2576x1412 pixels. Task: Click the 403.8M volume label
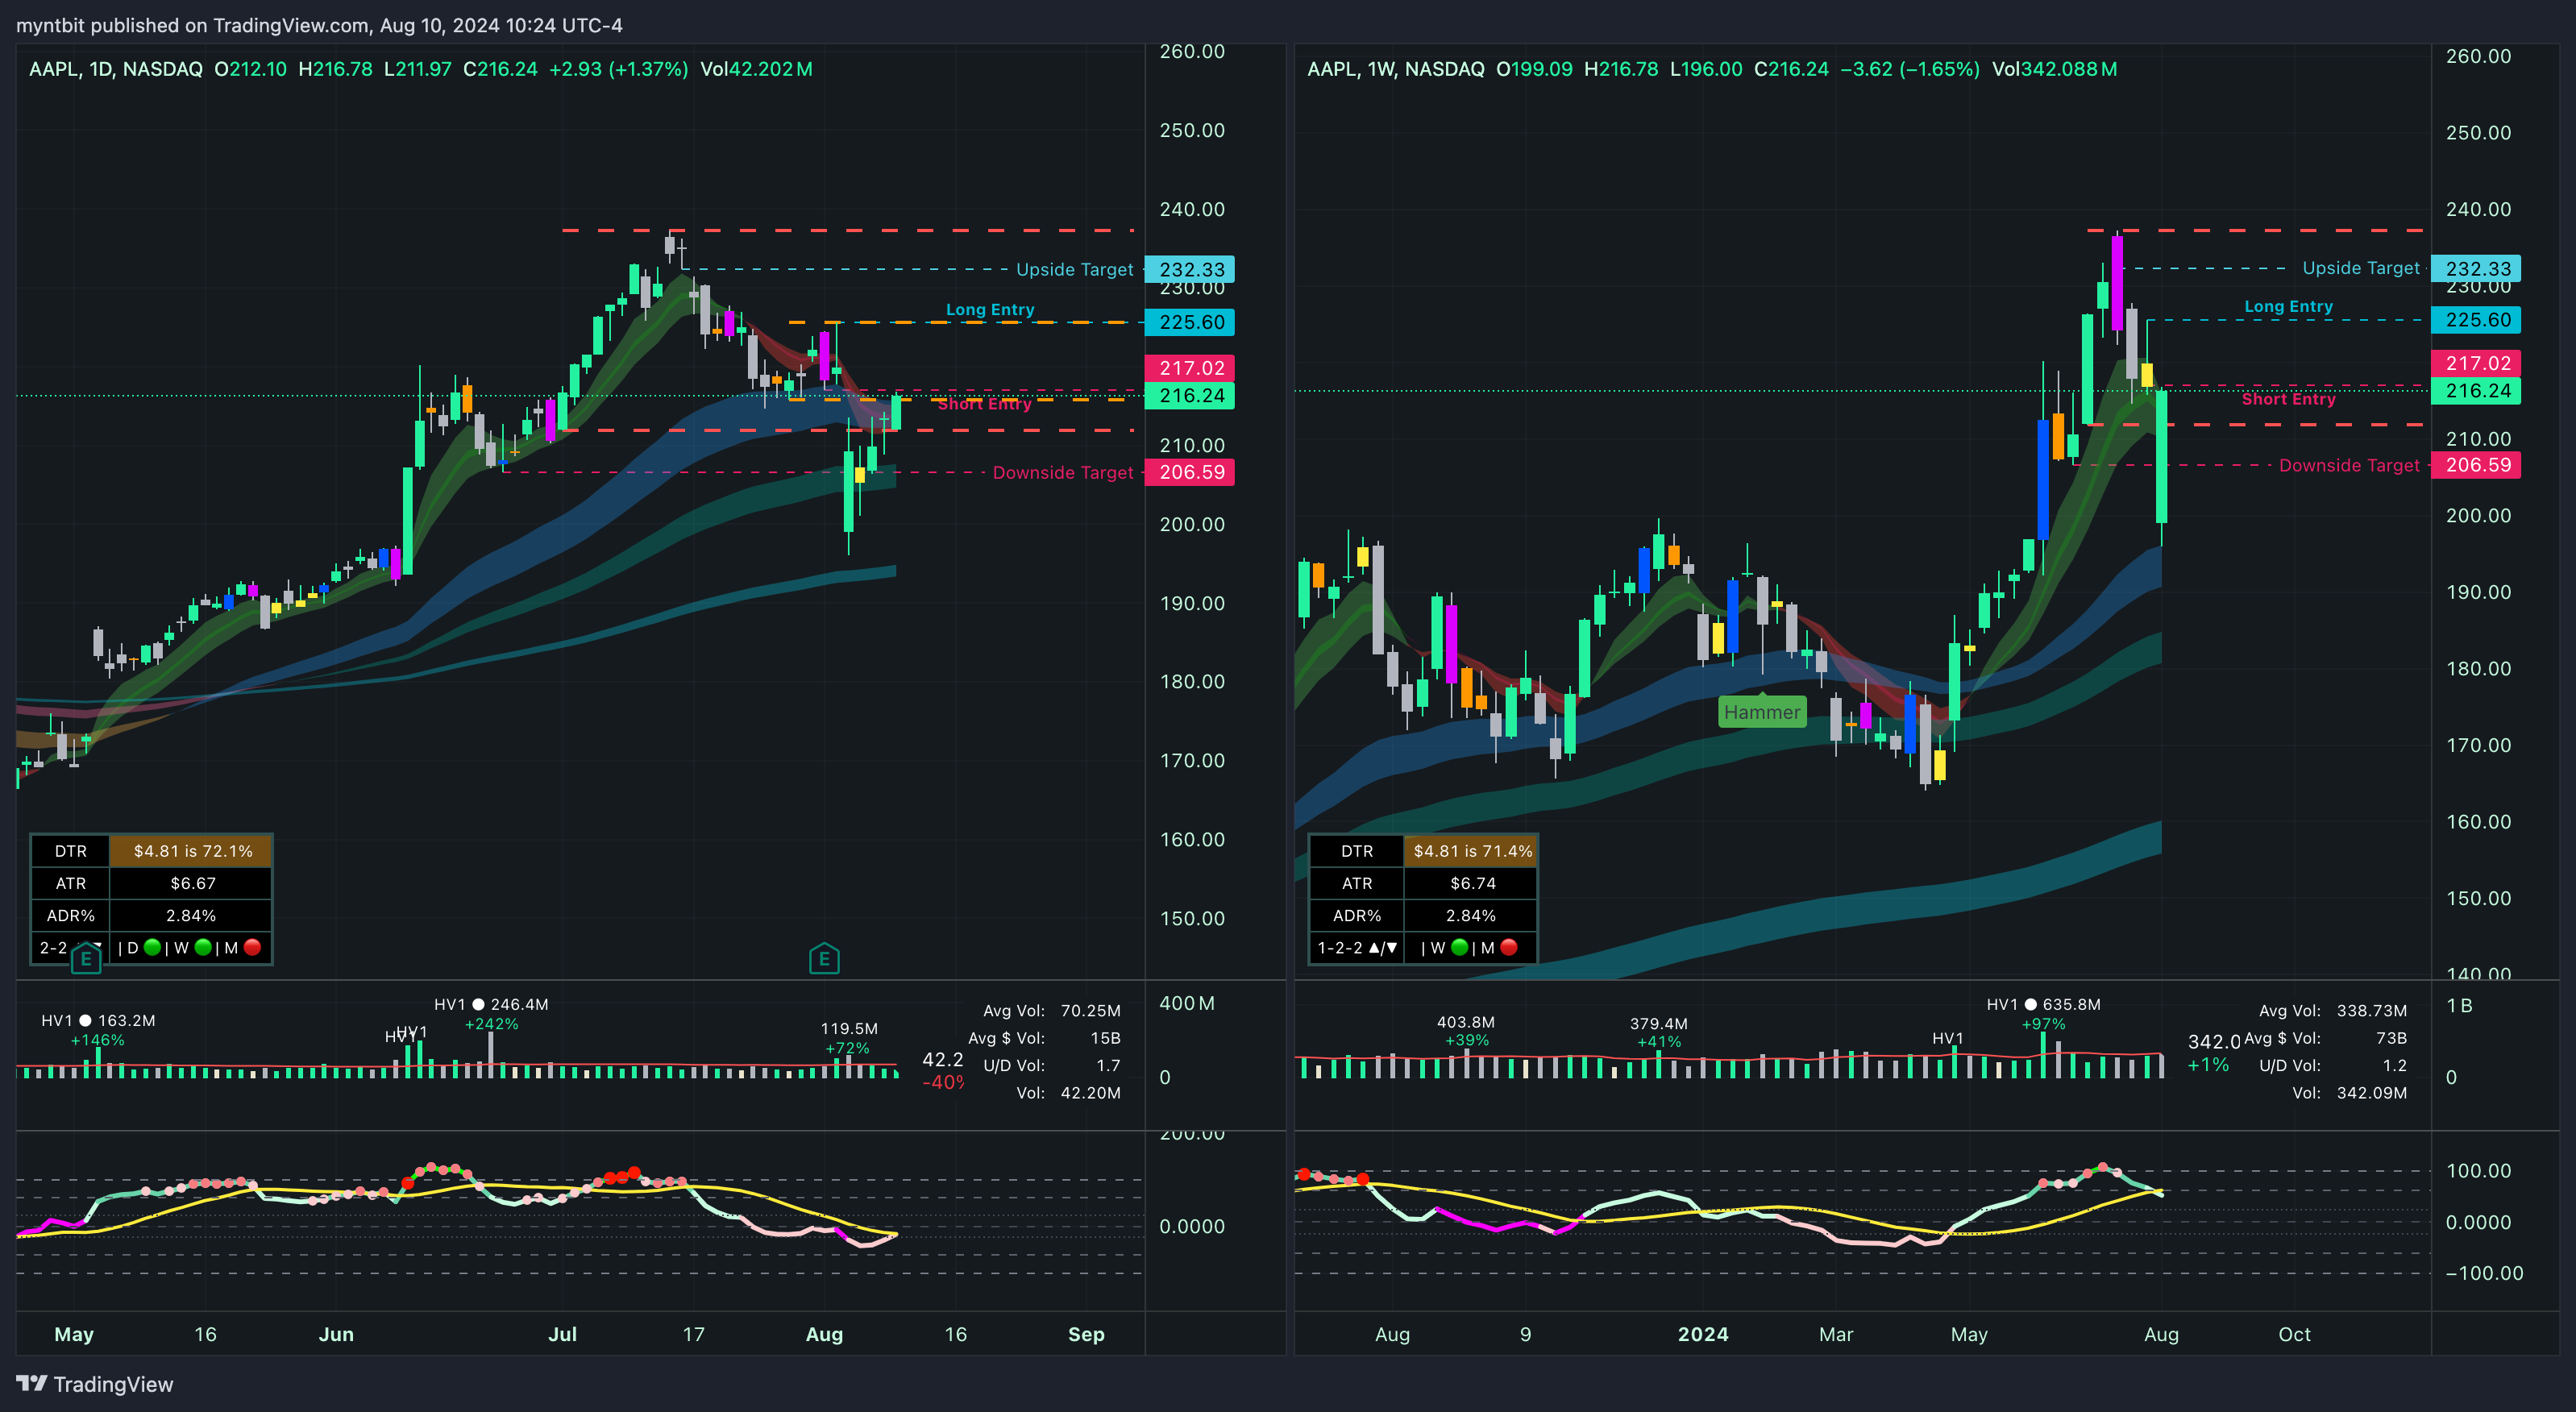[x=1465, y=1022]
